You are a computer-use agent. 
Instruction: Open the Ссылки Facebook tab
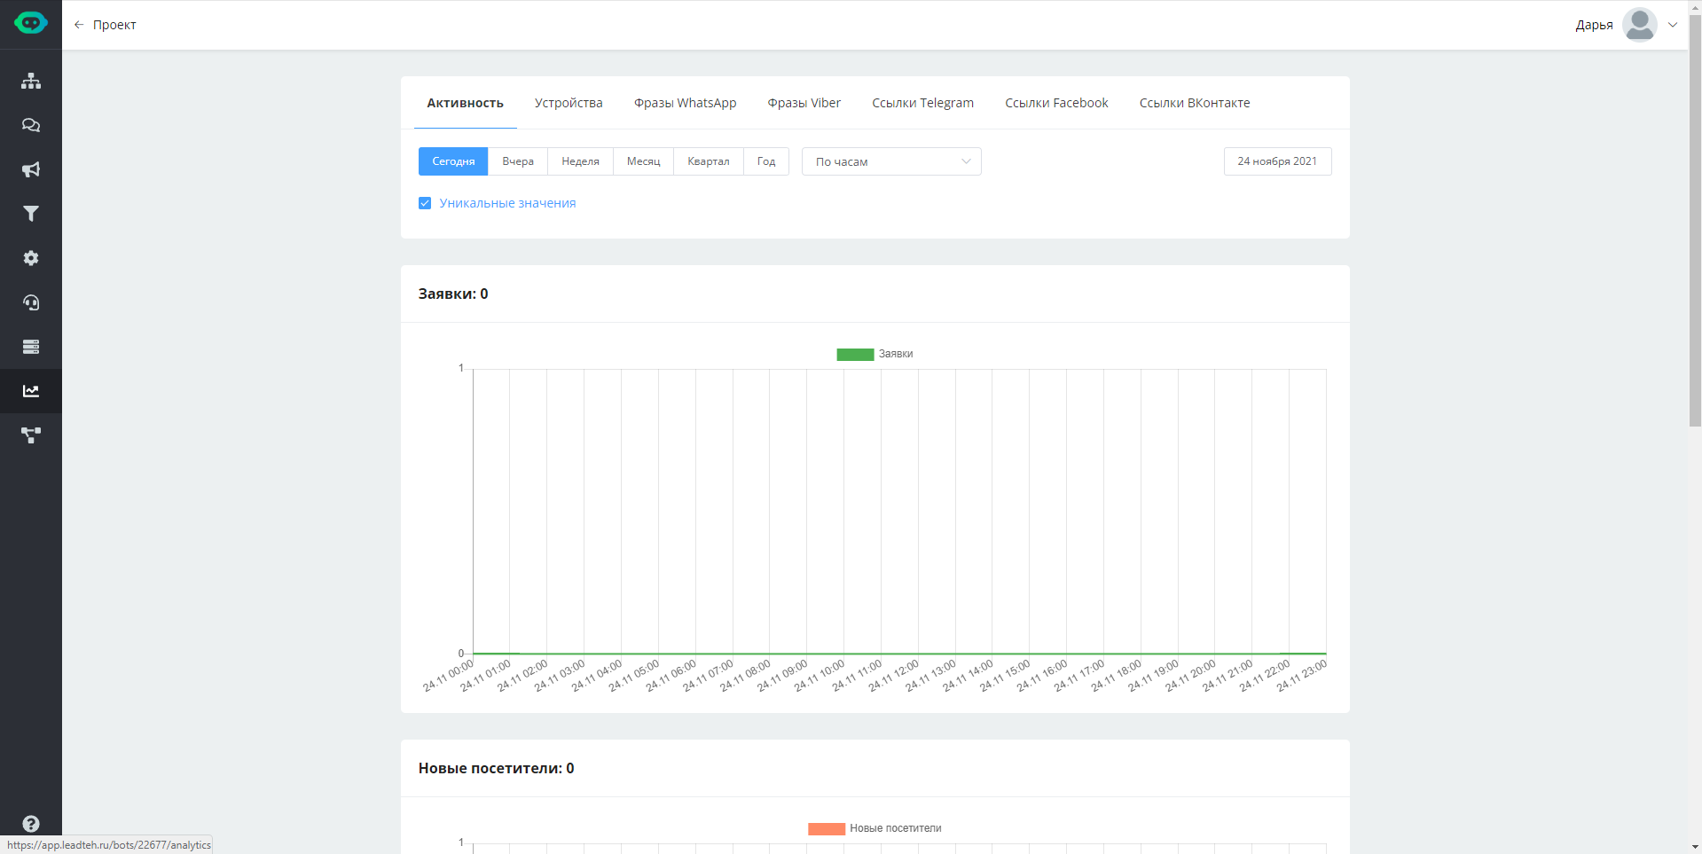pos(1056,103)
